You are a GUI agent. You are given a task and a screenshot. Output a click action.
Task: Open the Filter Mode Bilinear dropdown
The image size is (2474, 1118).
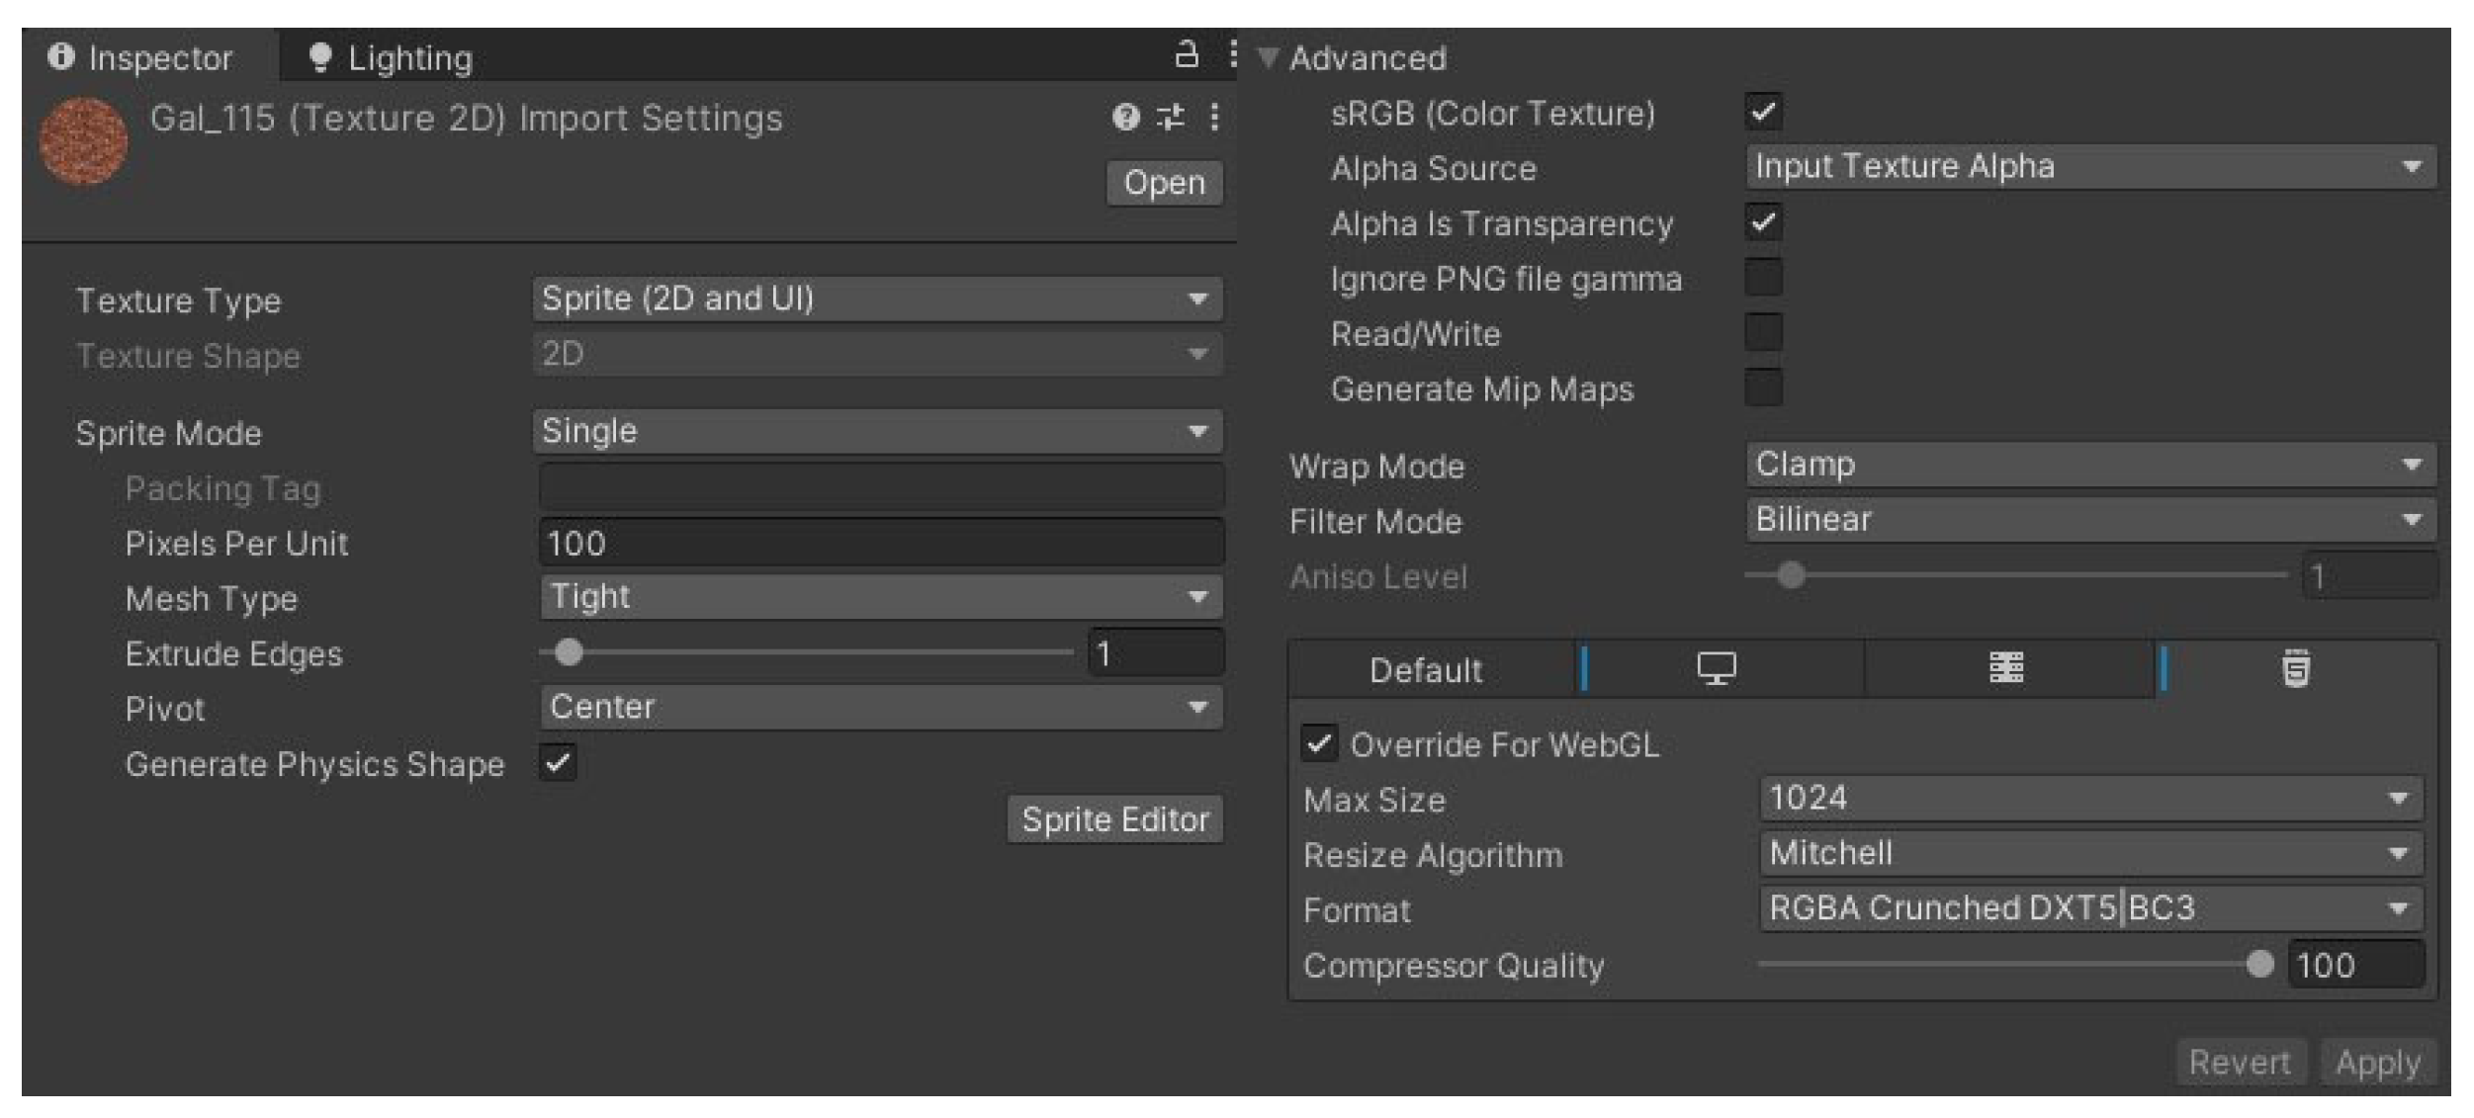click(2088, 520)
